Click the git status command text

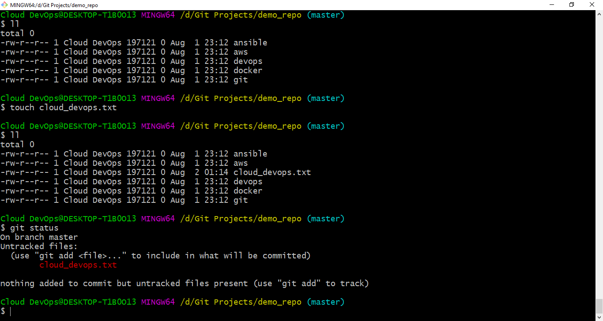pyautogui.click(x=34, y=228)
